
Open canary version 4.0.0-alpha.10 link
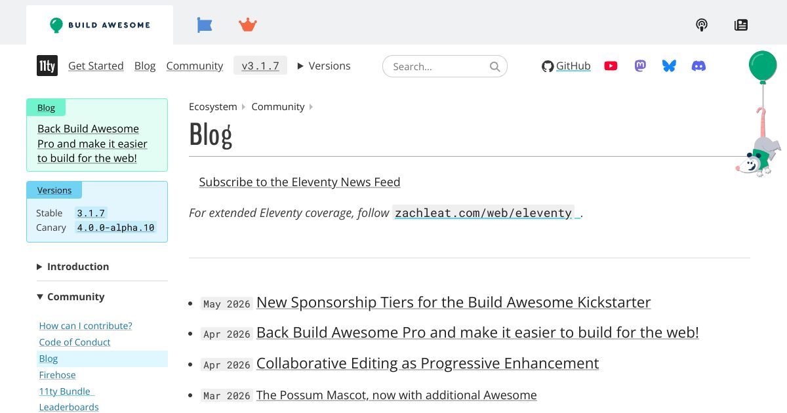pos(115,227)
